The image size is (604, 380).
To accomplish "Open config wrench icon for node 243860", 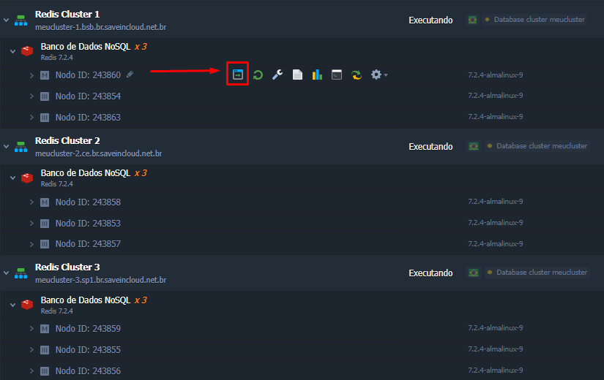I will point(277,75).
